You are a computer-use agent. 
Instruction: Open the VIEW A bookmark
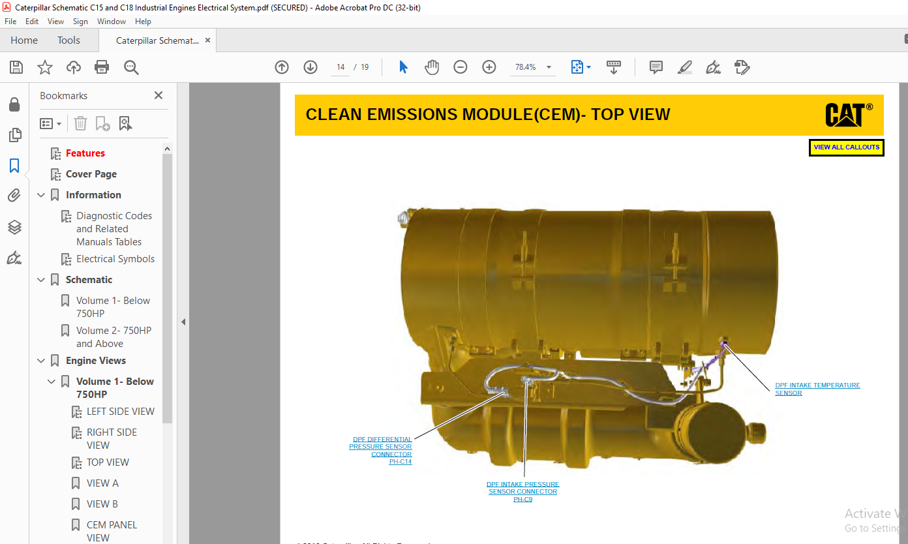click(102, 483)
